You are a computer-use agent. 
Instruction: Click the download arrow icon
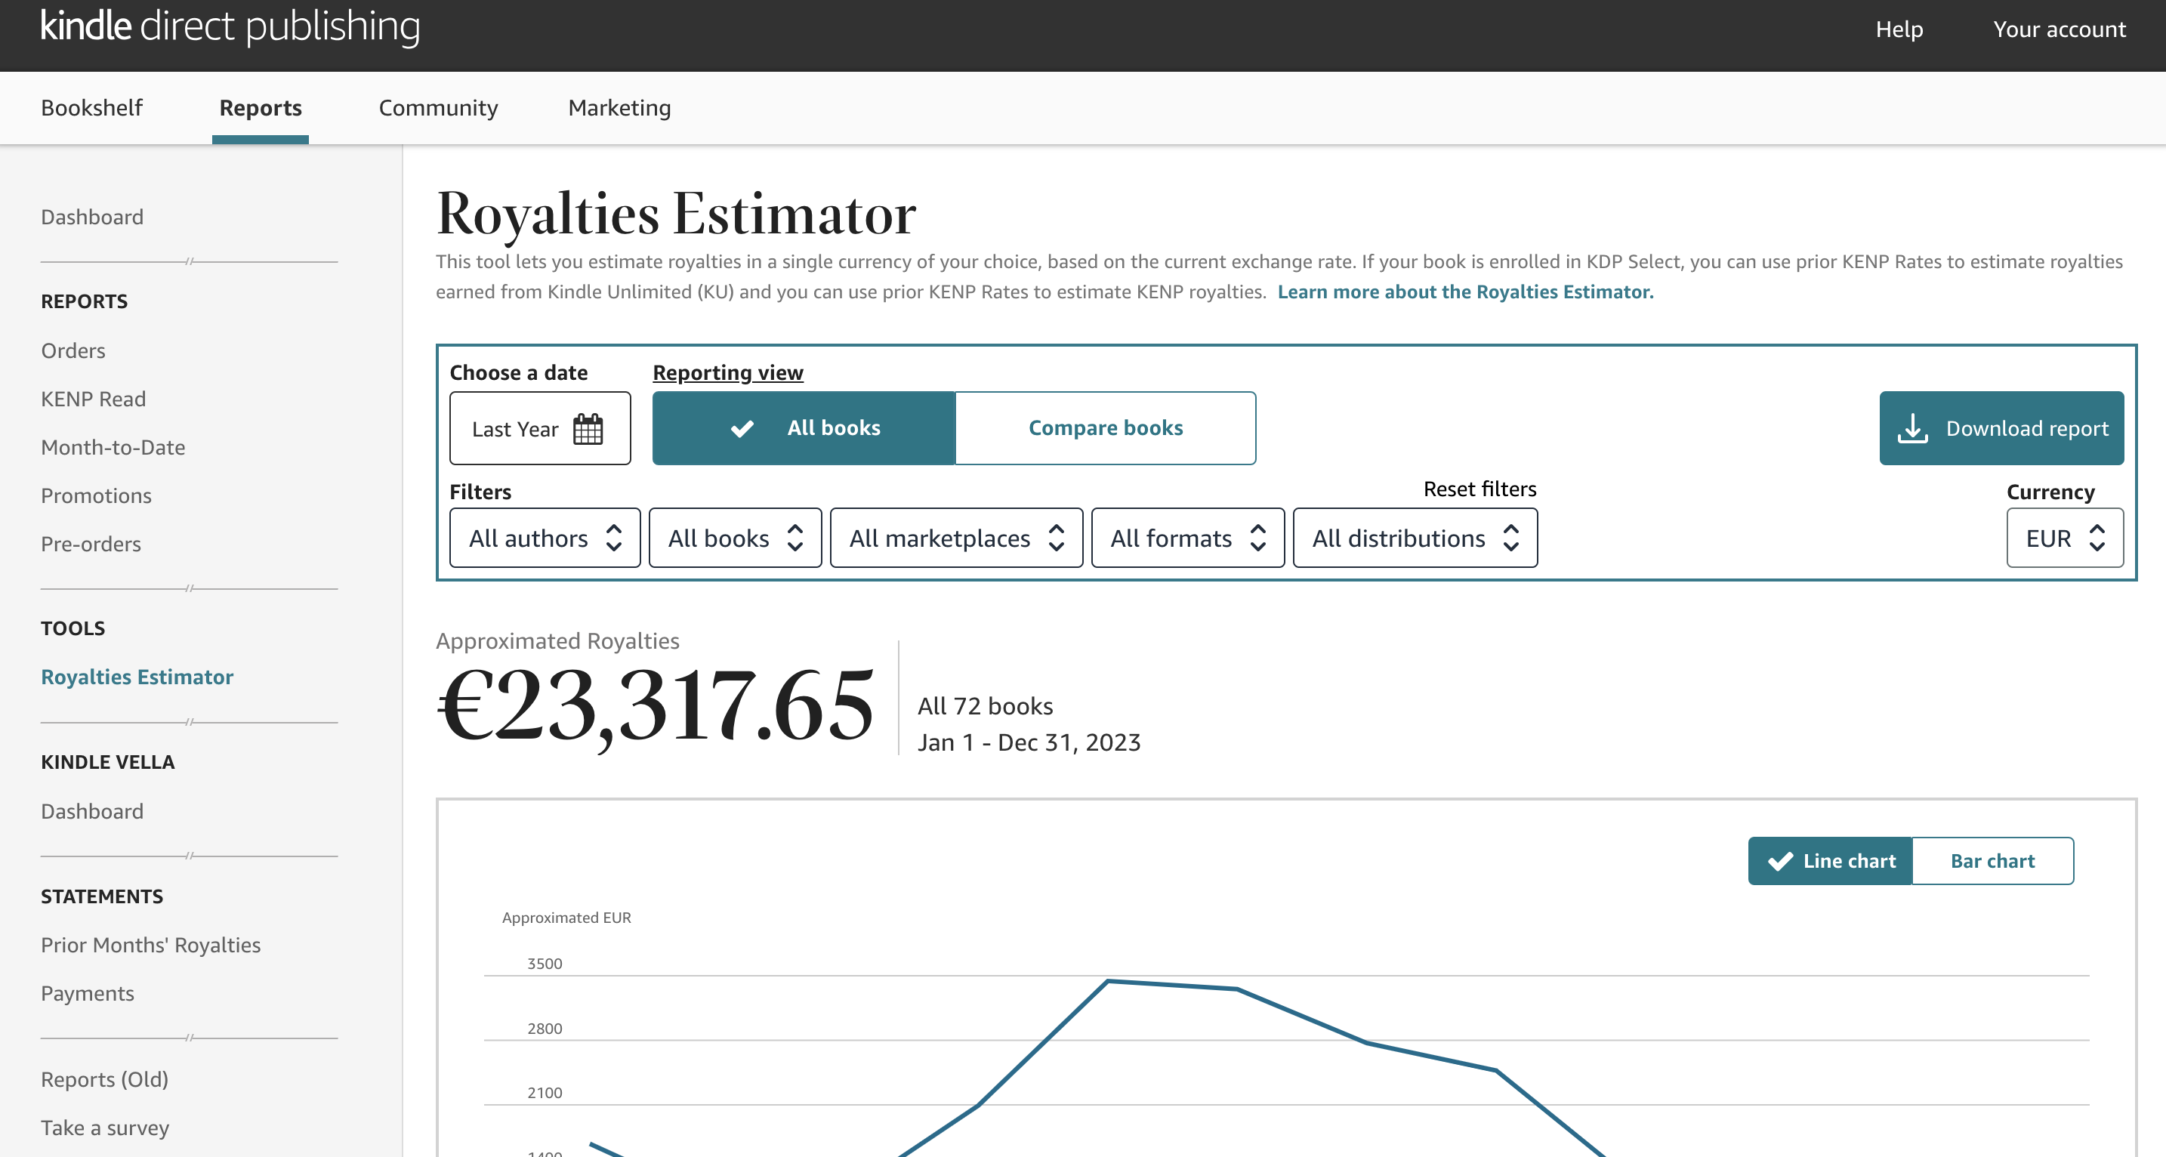point(1912,428)
